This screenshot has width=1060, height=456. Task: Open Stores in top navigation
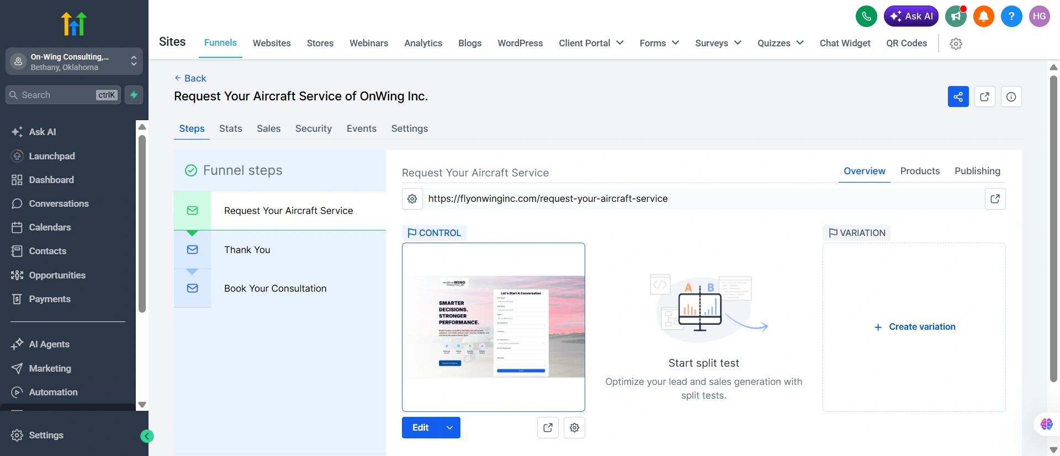point(320,43)
